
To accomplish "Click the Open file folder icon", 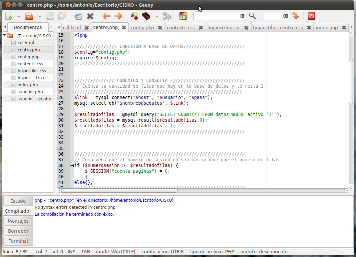I will [30, 16].
